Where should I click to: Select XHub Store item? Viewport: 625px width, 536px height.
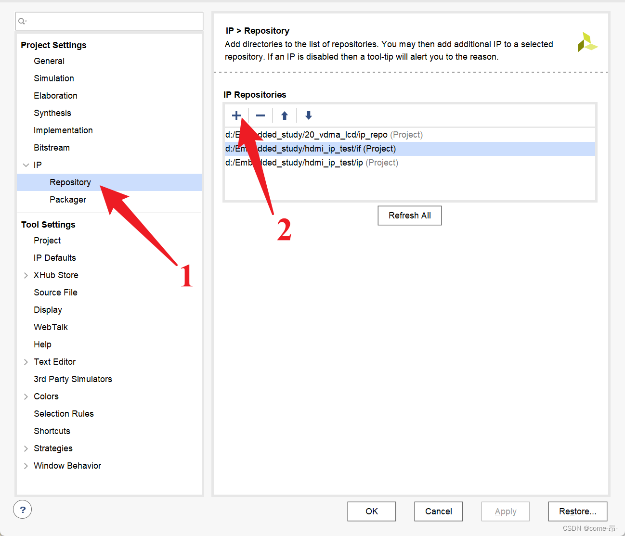(56, 275)
